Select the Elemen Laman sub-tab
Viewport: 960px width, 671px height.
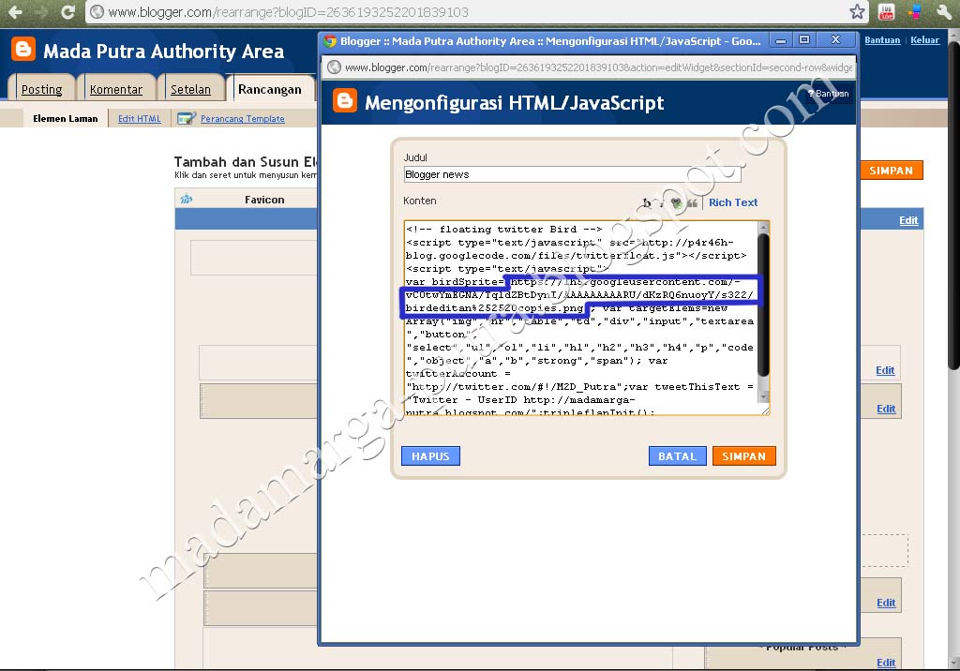click(x=66, y=119)
